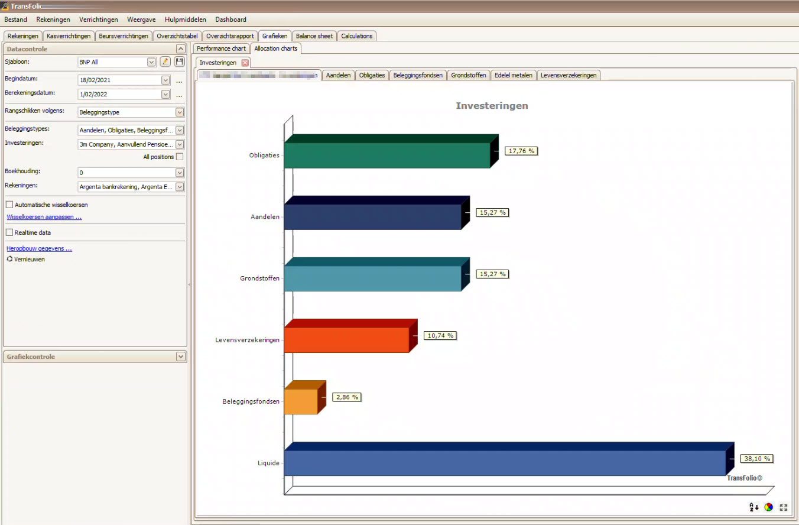Image resolution: width=799 pixels, height=525 pixels.
Task: Open the Hulpmiddelen menu
Action: tap(186, 20)
